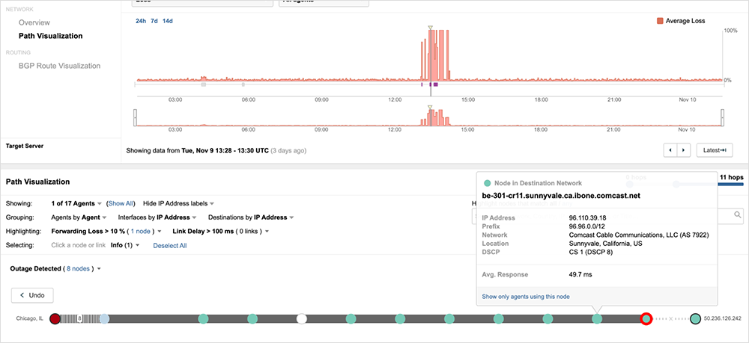Go to the next time interval arrow
Viewport: 749px width, 343px height.
(683, 150)
